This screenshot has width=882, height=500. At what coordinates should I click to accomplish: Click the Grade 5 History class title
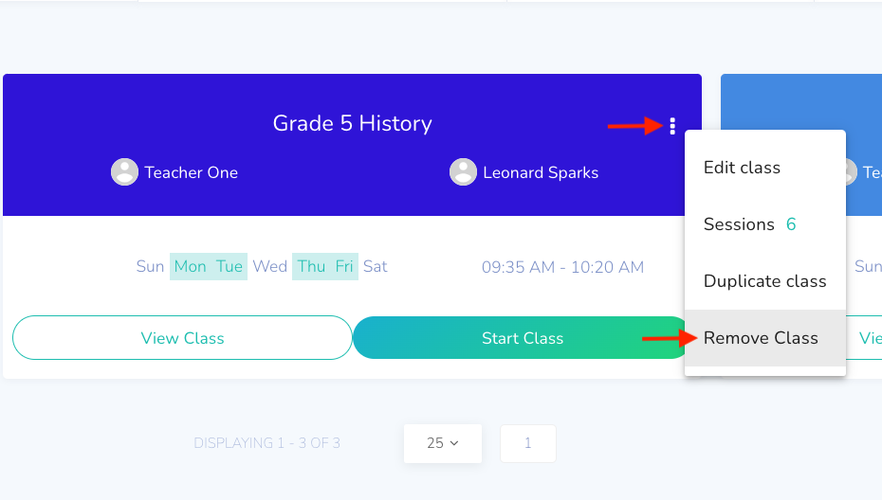(x=352, y=123)
